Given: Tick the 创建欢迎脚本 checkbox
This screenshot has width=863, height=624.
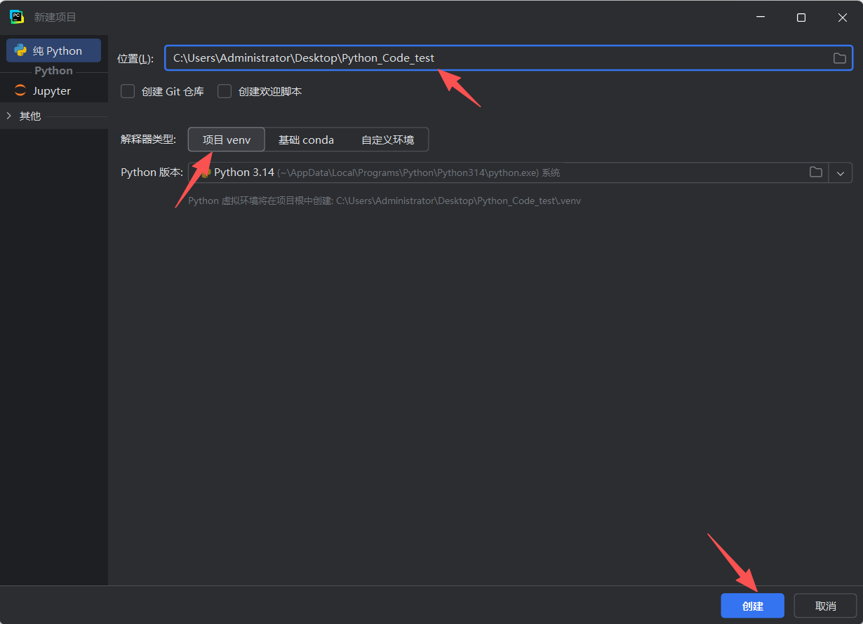Looking at the screenshot, I should pyautogui.click(x=225, y=92).
